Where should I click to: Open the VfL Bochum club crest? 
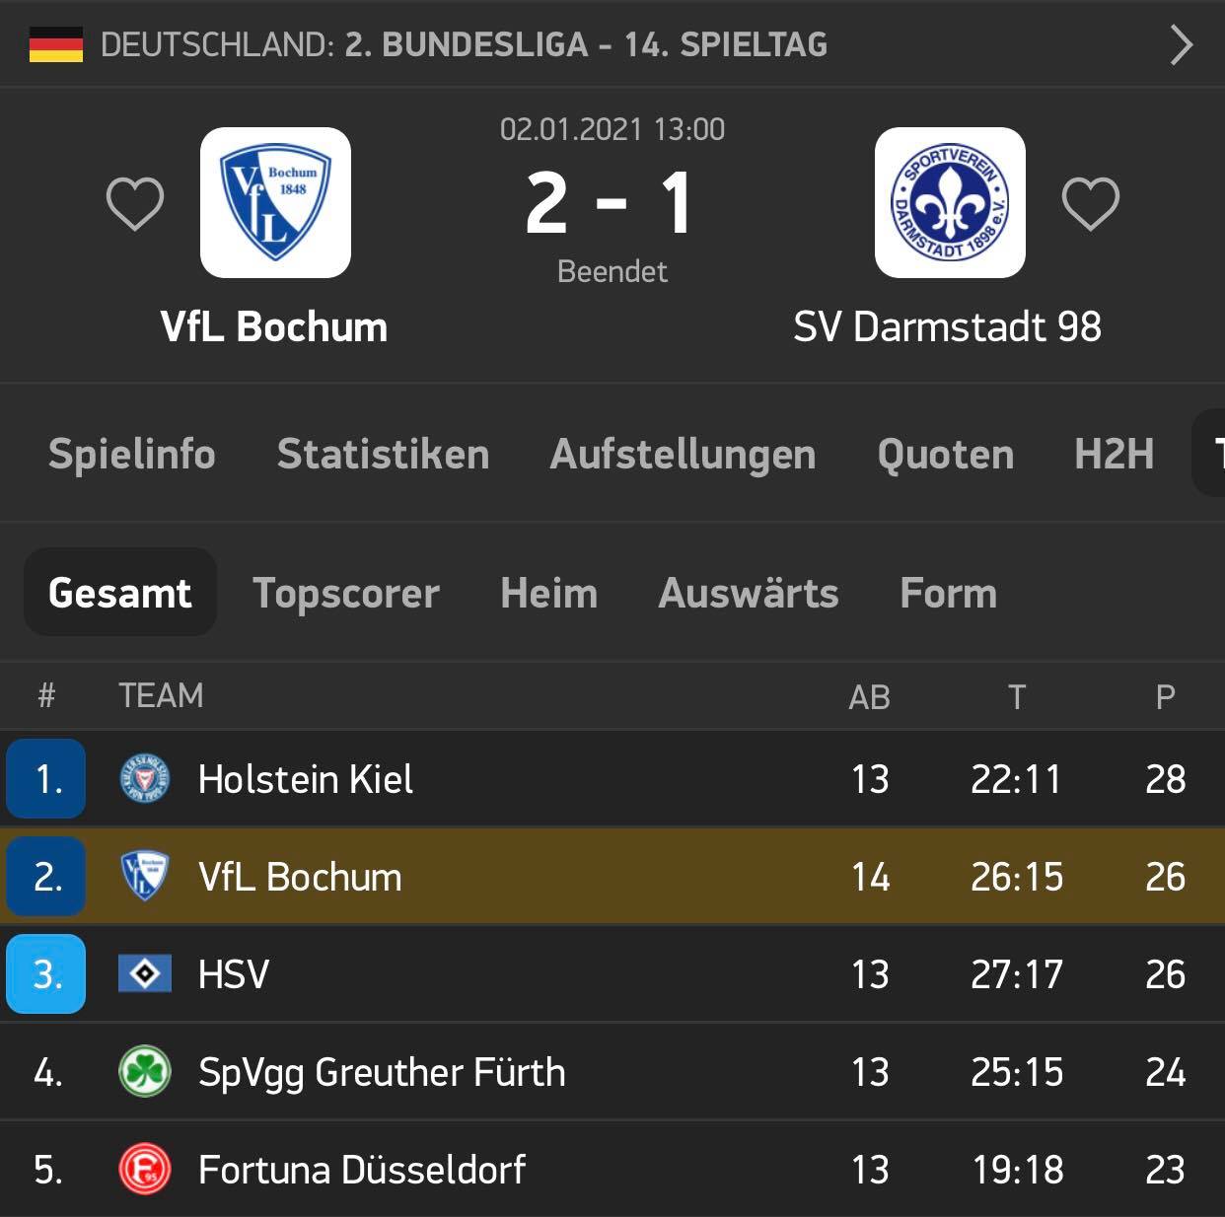(275, 202)
